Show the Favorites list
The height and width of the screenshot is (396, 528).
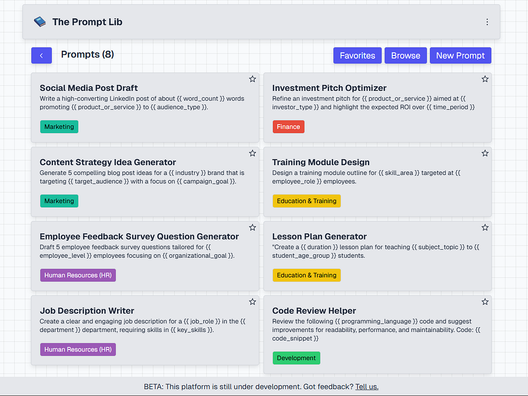357,55
